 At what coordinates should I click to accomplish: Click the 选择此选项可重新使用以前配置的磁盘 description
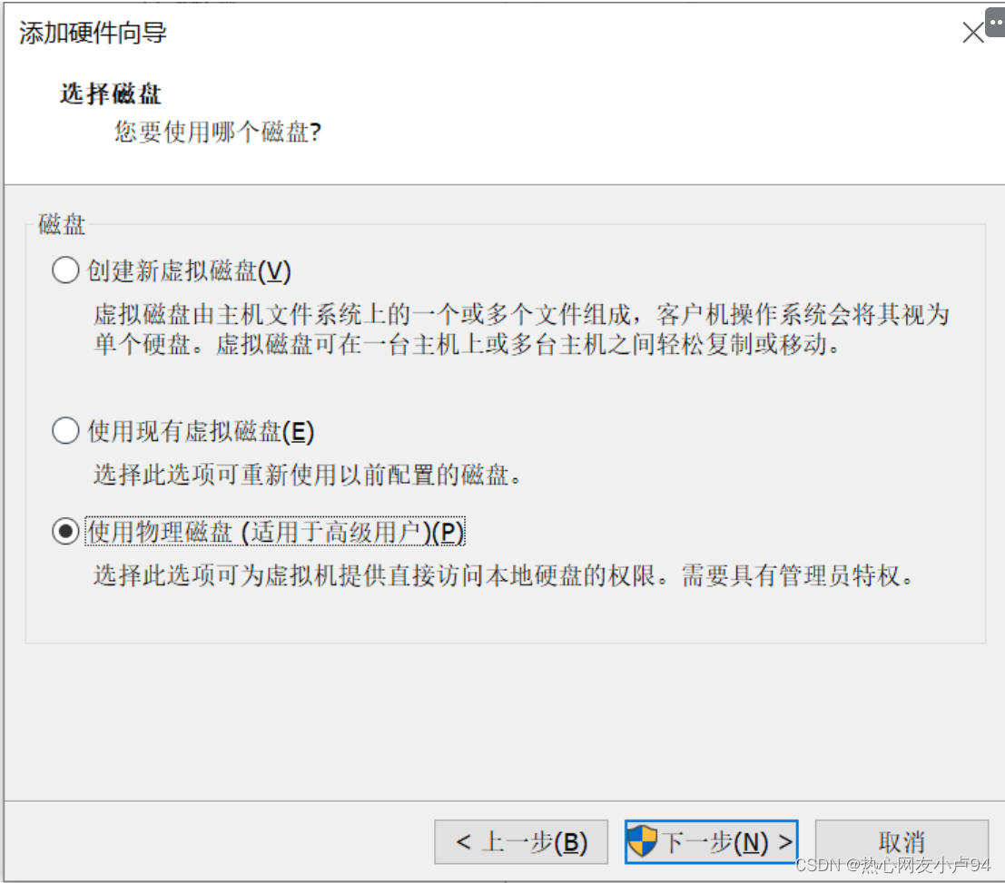point(309,476)
